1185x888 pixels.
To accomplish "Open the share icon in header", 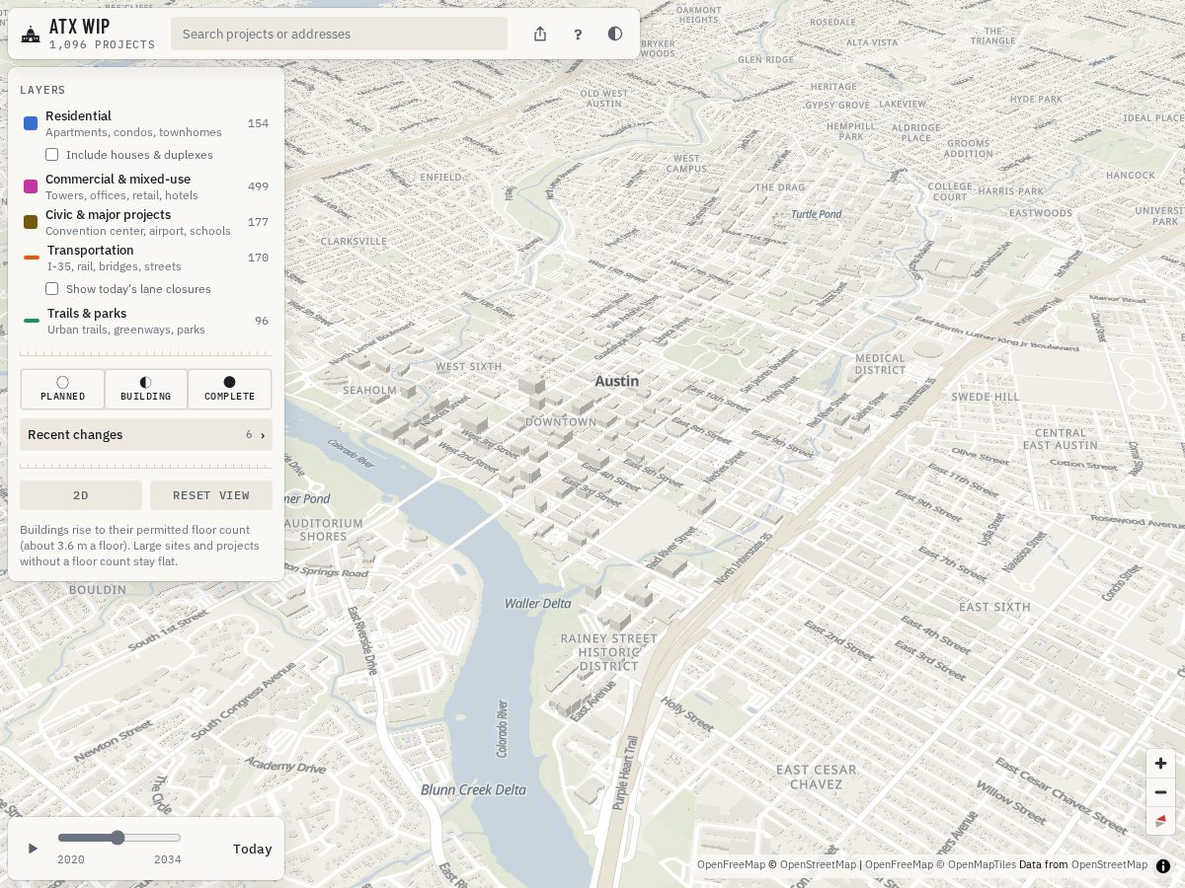I will (x=540, y=34).
